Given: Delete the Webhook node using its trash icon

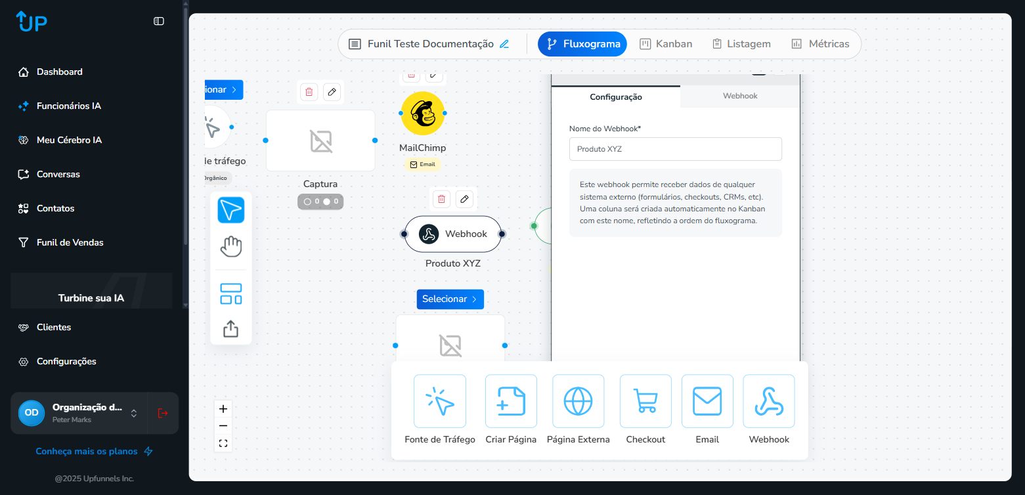Looking at the screenshot, I should 441,198.
